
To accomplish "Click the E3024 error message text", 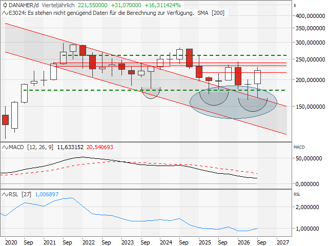I will point(101,13).
